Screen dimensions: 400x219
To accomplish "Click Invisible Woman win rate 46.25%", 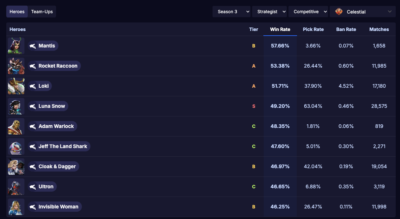I will click(280, 207).
